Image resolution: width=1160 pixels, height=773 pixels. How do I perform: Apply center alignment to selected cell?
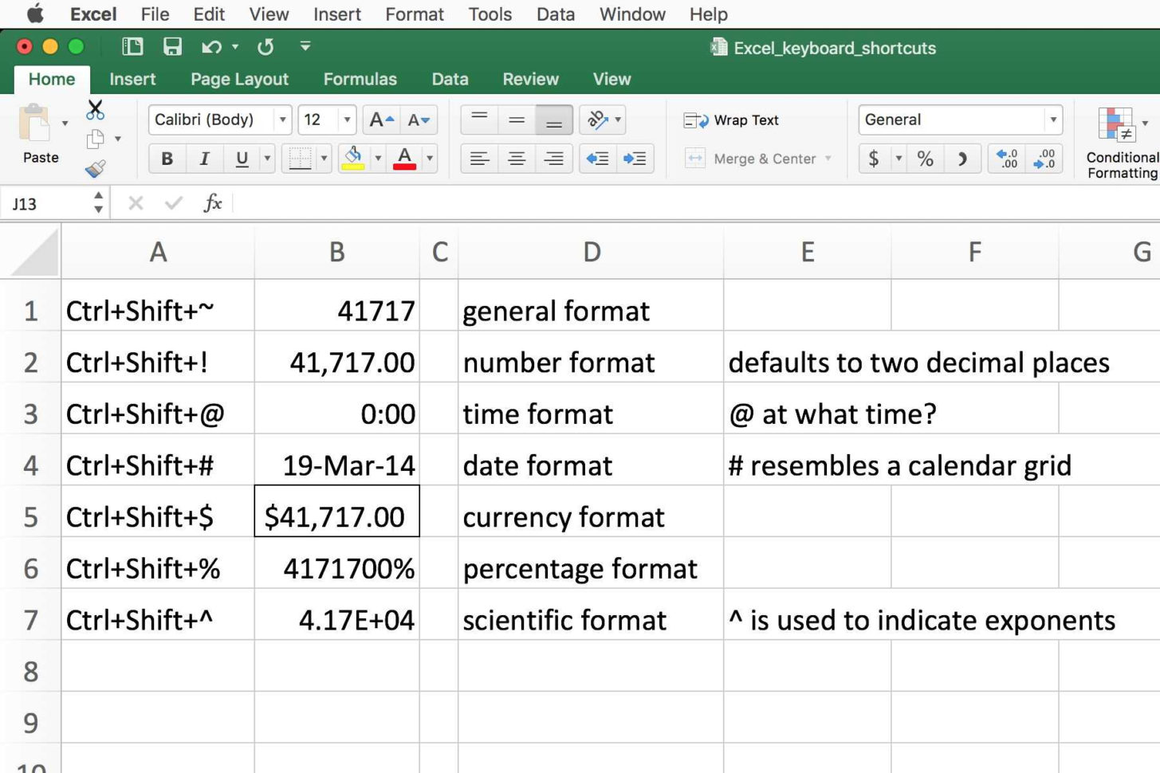click(x=516, y=158)
